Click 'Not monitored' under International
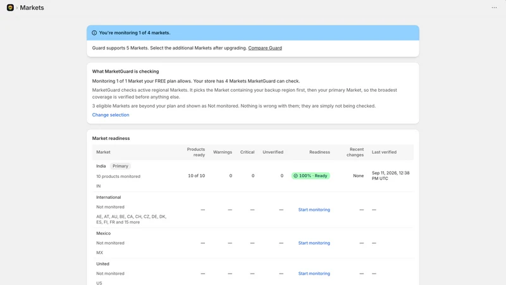This screenshot has width=506, height=285. (x=110, y=207)
